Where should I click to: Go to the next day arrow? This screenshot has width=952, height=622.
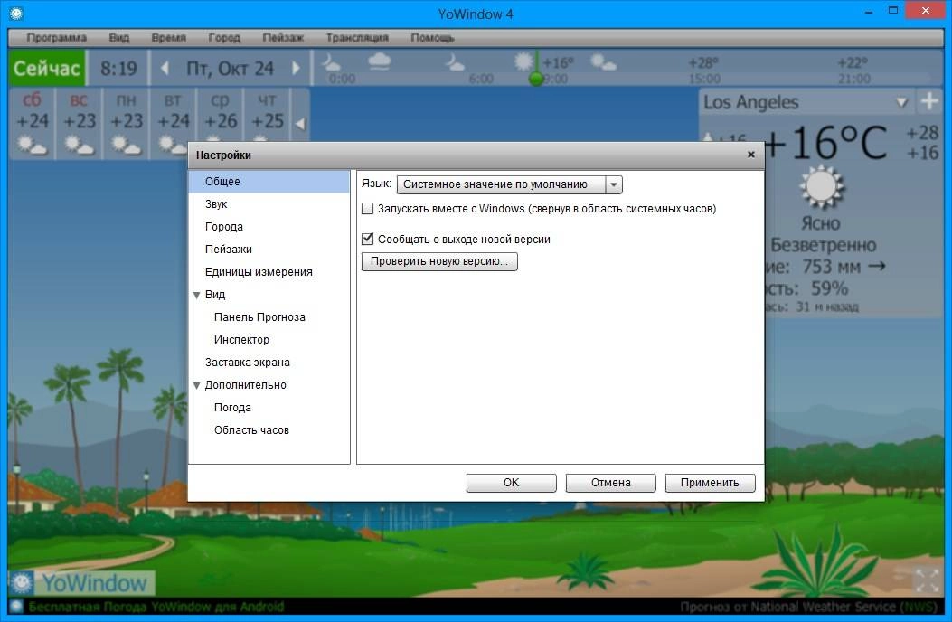(x=296, y=68)
